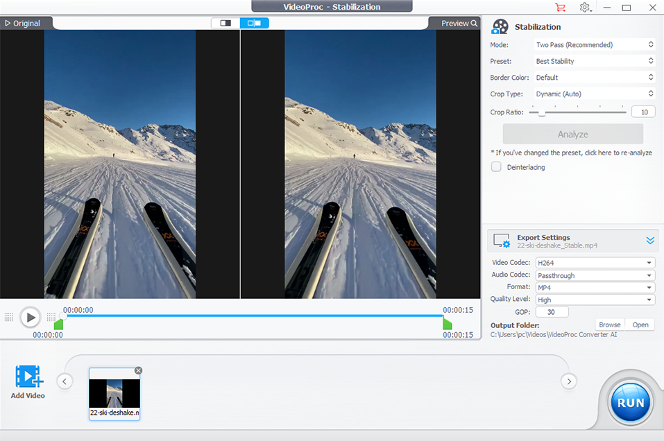Enable the Deinterlacing checkbox
Viewport: 664px width, 441px height.
coord(496,167)
